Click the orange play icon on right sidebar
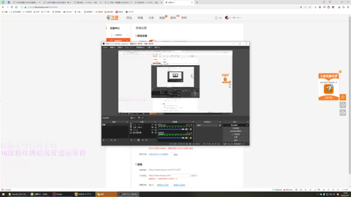351x197 pixels. 343,97
